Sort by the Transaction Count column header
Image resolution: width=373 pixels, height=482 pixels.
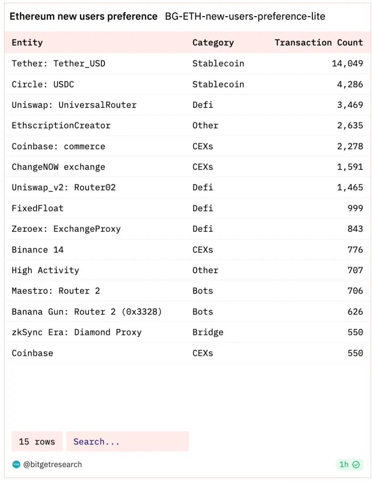pos(319,43)
